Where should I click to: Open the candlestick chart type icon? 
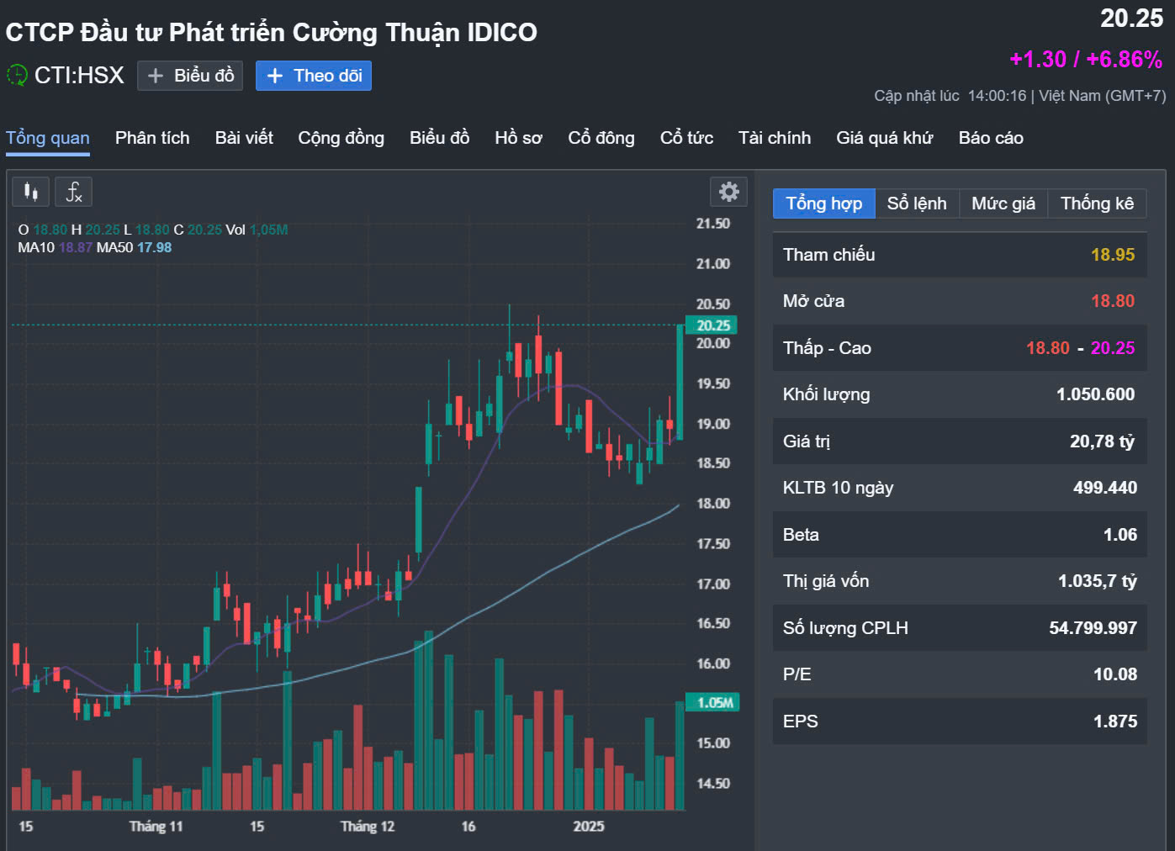31,192
